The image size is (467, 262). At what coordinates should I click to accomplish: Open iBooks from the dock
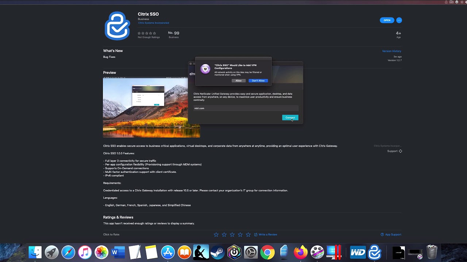click(x=184, y=252)
